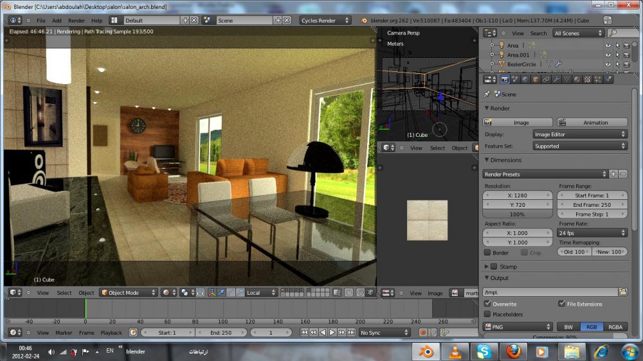Open the PNG file format dropdown
Screen dimensions: 643x361
point(518,327)
